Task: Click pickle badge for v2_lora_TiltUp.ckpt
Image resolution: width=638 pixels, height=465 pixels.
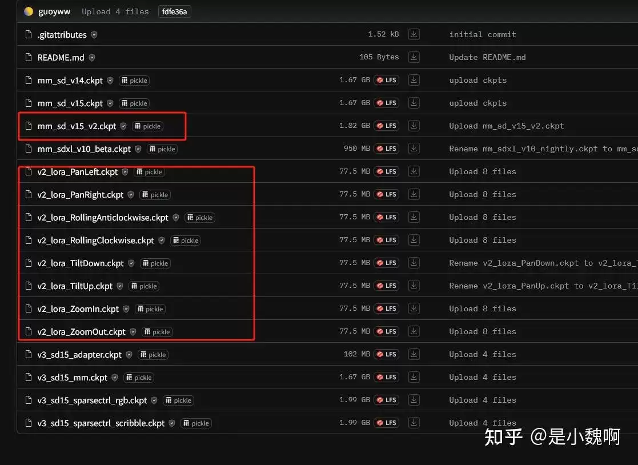Action: pyautogui.click(x=144, y=286)
